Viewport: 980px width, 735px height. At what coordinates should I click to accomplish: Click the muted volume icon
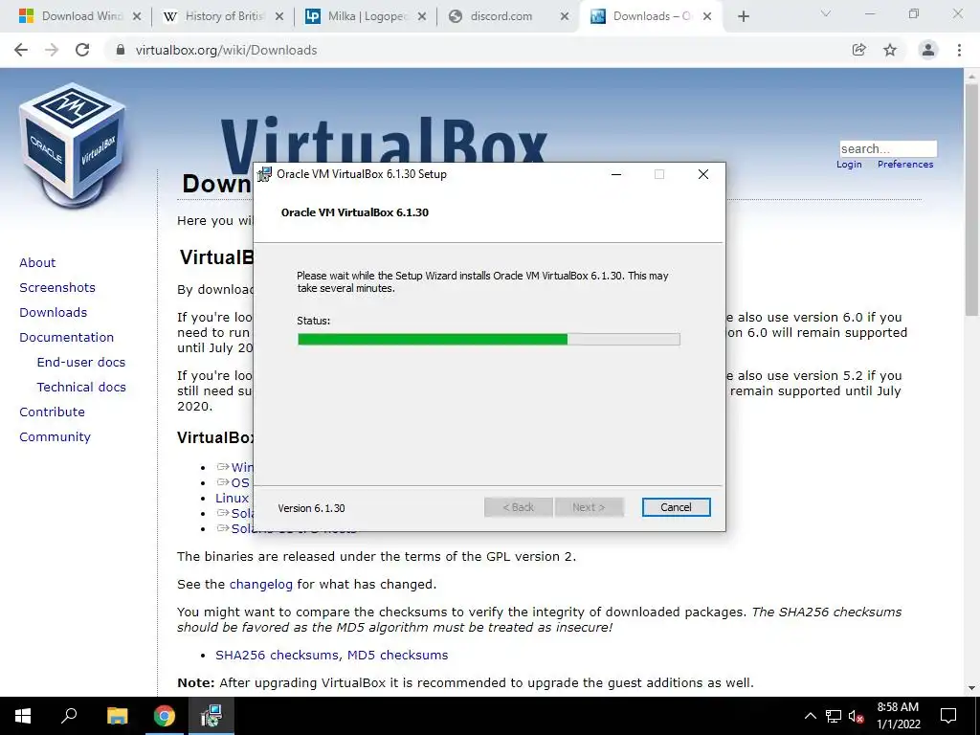[856, 716]
